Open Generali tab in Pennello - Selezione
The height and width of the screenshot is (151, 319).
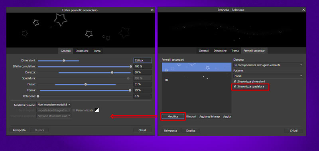(204, 51)
